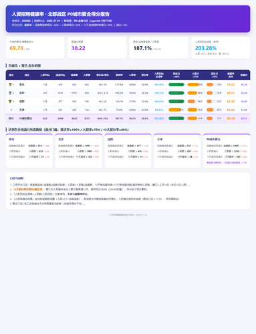Click the 203.28% achievement card value
The height and width of the screenshot is (334, 256).
point(206,48)
